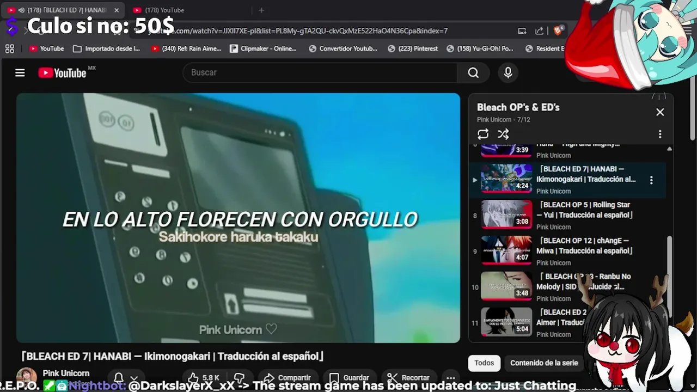Open Brave Shields icon in address bar
Image resolution: width=697 pixels, height=392 pixels.
[x=558, y=30]
